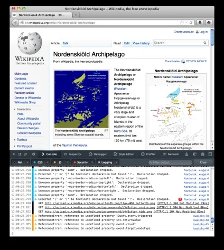The height and width of the screenshot is (250, 224).
Task: Open the Scratchpad clipboard icon
Action: pyautogui.click(x=202, y=154)
